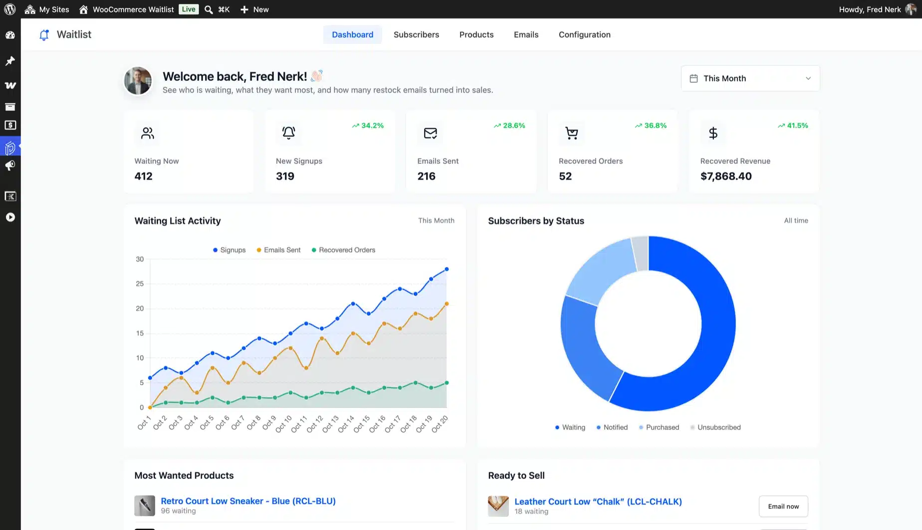Click the Recovered Revenue dollar icon
This screenshot has height=530, width=922.
(713, 133)
